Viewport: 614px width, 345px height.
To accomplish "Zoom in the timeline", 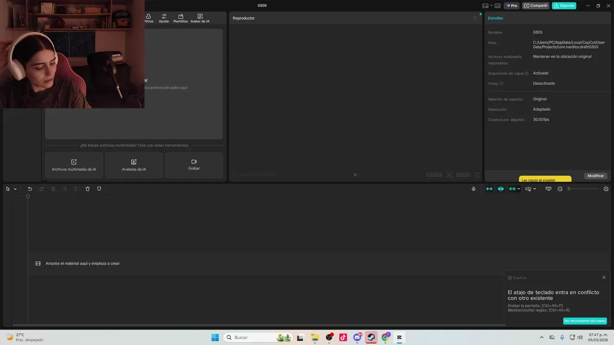I will (606, 189).
